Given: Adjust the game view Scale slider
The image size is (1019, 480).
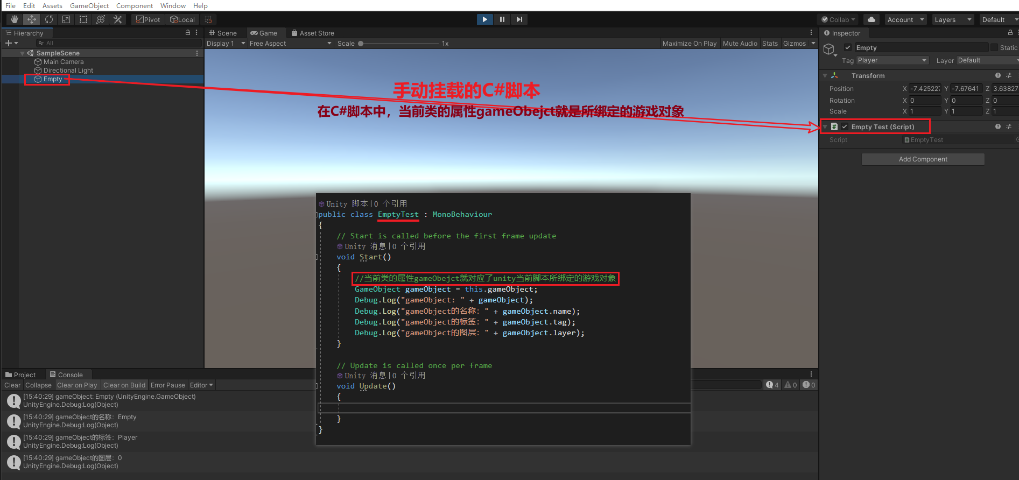Looking at the screenshot, I should click(361, 44).
